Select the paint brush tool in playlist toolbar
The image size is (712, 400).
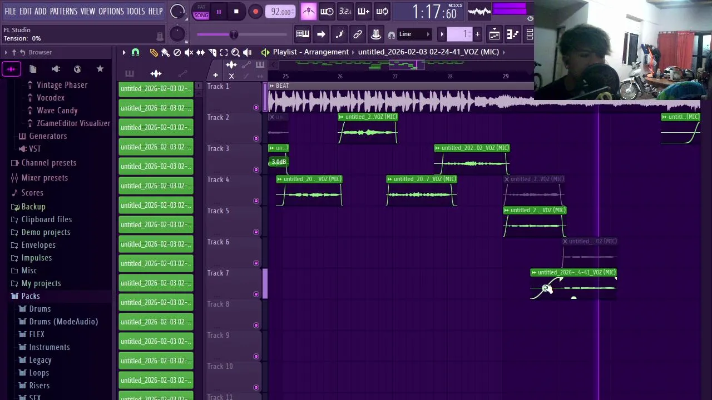coord(165,52)
